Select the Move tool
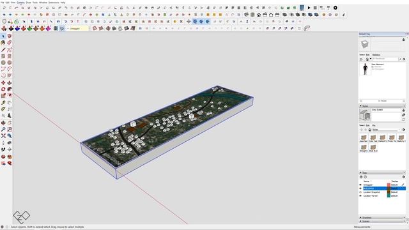Image resolution: width=409 pixels, height=230 pixels. click(3, 82)
